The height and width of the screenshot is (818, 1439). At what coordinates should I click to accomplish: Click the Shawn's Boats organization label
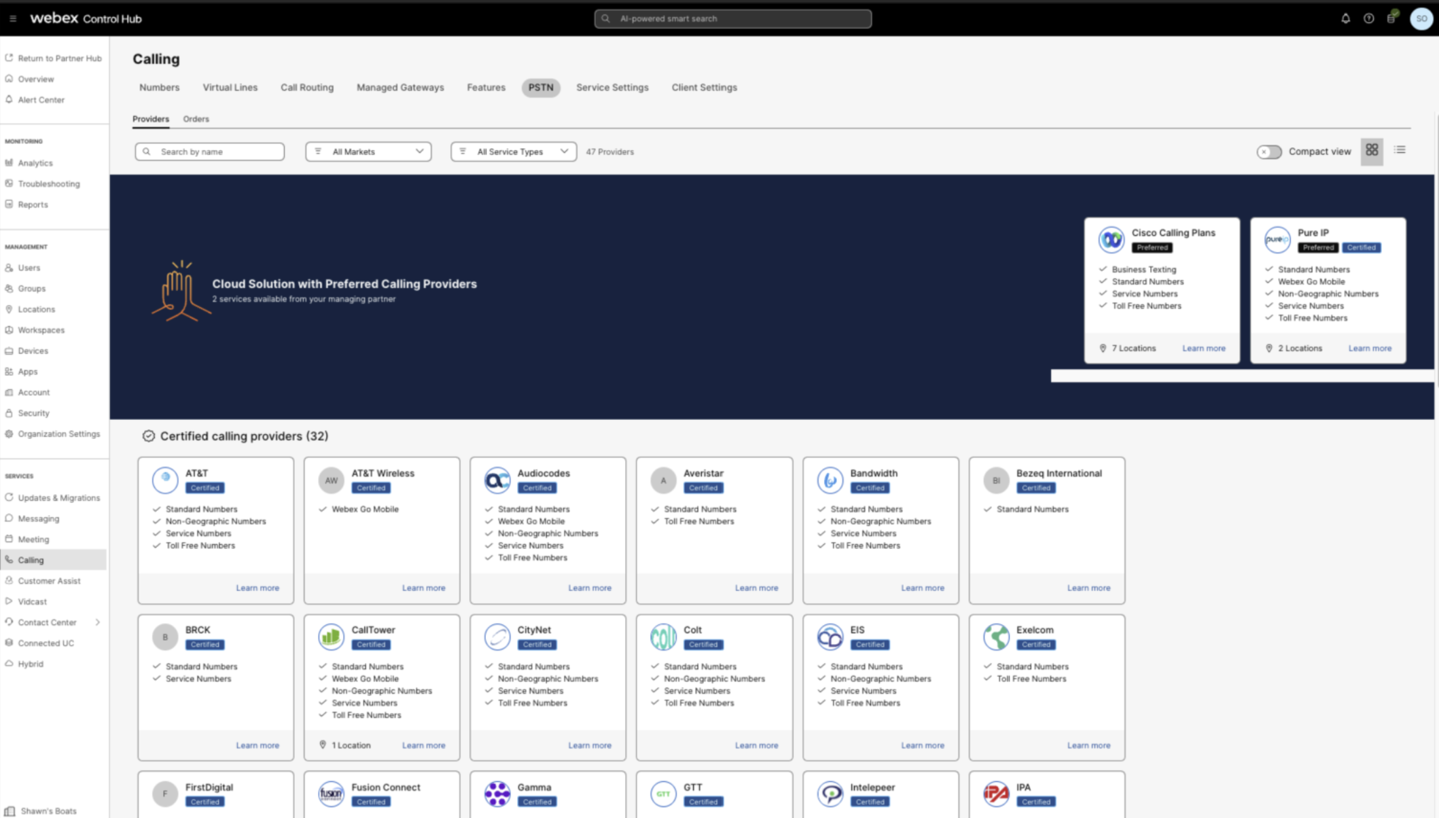(x=48, y=811)
